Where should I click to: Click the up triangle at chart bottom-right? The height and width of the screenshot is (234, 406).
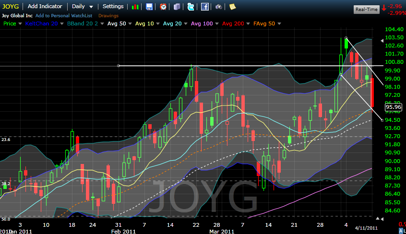pyautogui.click(x=378, y=219)
